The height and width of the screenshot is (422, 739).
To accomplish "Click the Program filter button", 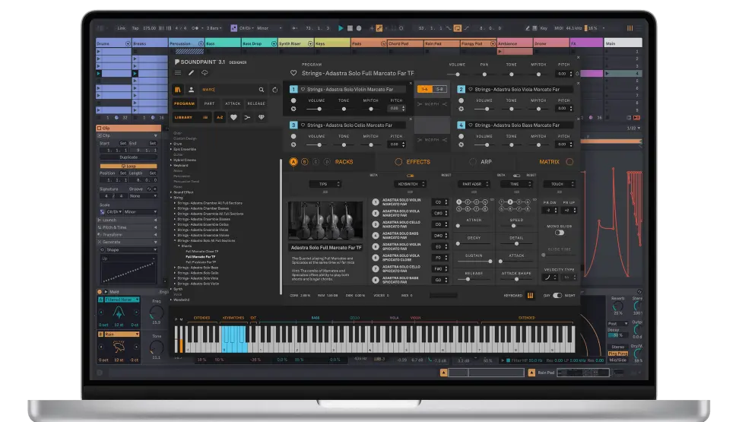I will click(184, 103).
